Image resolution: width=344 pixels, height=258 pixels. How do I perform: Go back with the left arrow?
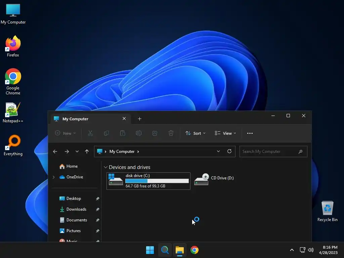click(x=55, y=152)
